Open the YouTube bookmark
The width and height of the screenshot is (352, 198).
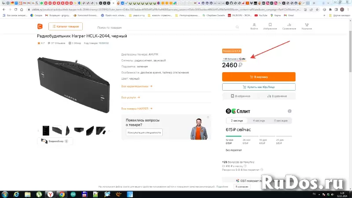(261, 15)
